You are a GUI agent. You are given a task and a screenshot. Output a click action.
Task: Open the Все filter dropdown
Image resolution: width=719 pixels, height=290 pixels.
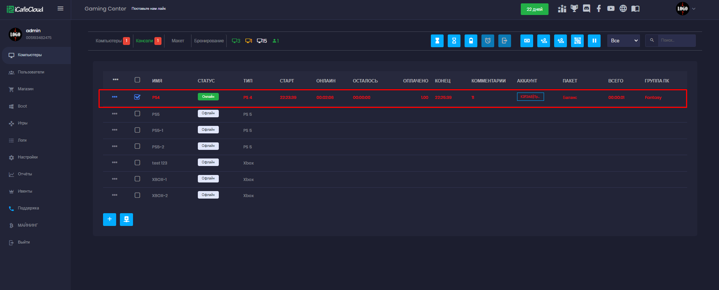click(623, 40)
